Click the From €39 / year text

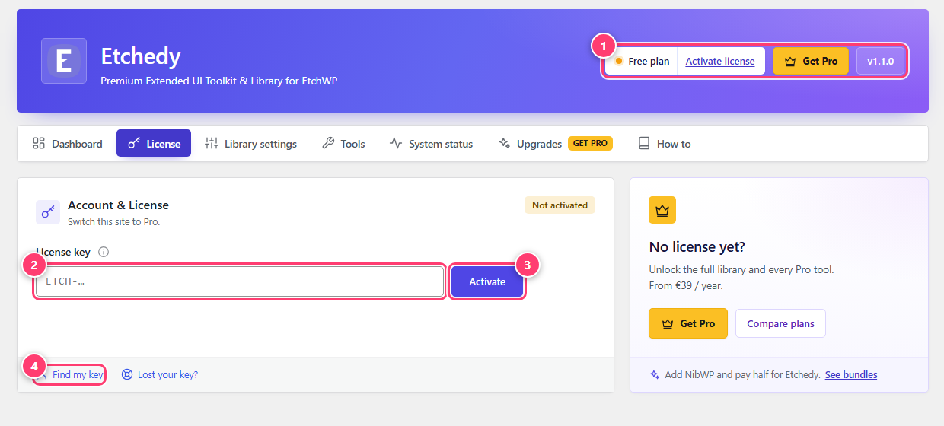(x=686, y=285)
